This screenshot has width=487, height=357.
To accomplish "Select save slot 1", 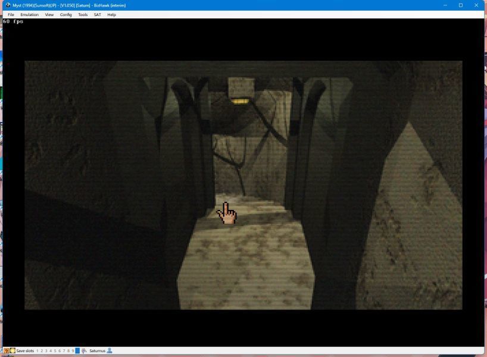I will point(38,351).
